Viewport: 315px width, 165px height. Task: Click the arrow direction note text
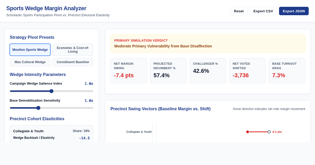coord(269,109)
